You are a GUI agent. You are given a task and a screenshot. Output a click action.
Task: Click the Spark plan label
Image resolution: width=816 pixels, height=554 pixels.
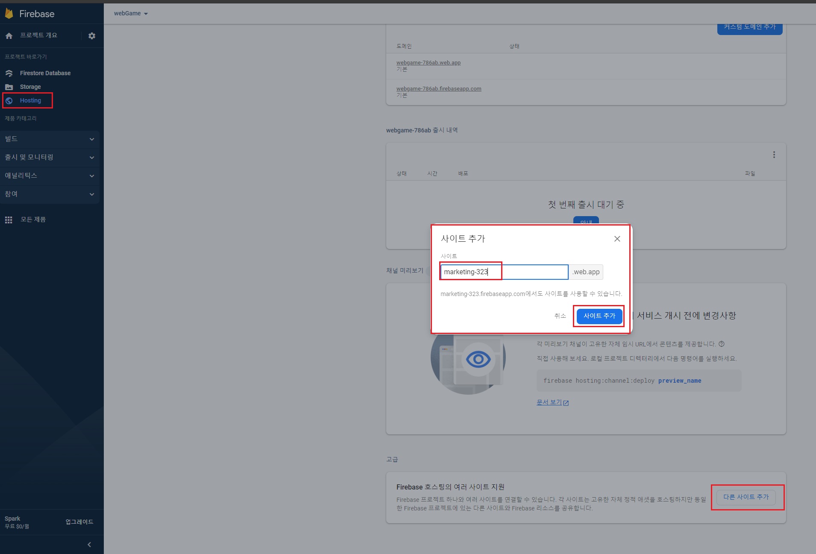pyautogui.click(x=12, y=519)
